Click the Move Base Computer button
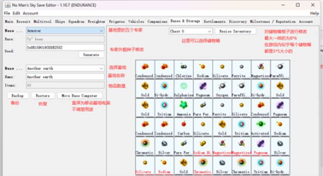Viewport: 323px width, 176px height. pos(80,96)
